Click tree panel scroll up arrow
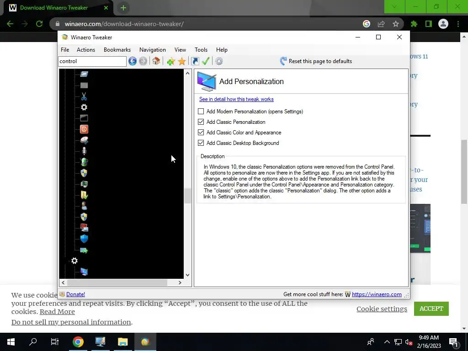Screen dimensions: 468x351 coord(187,73)
